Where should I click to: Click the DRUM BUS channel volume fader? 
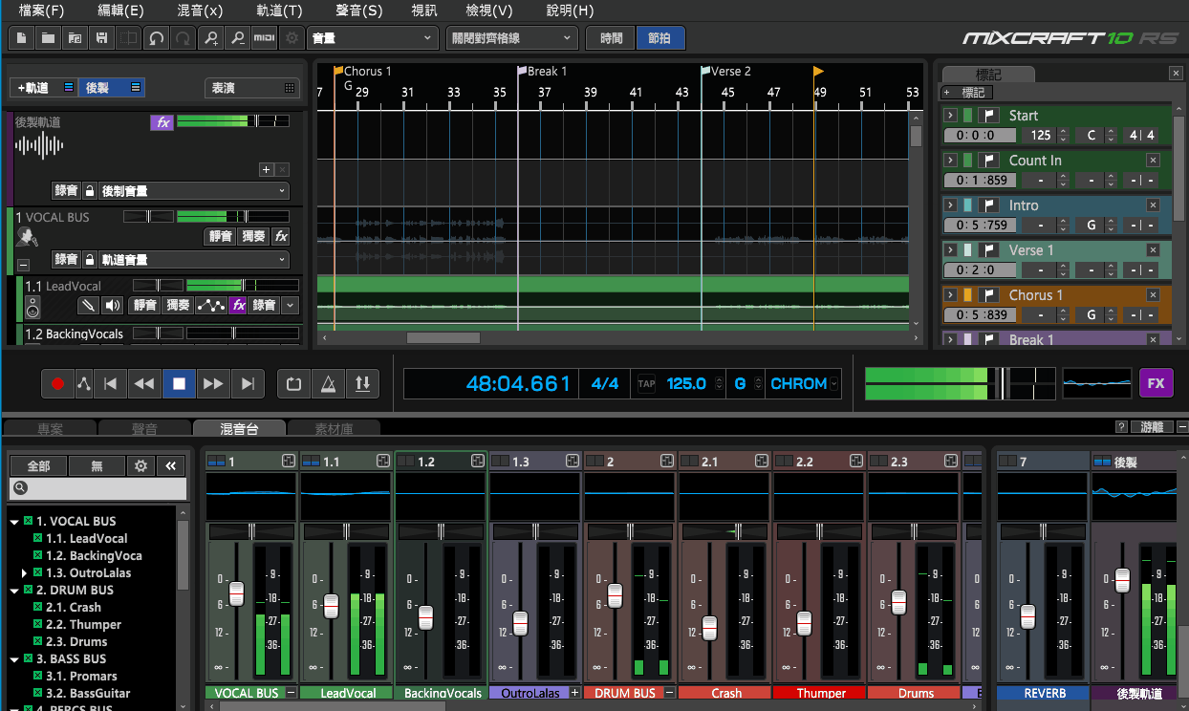pos(615,595)
